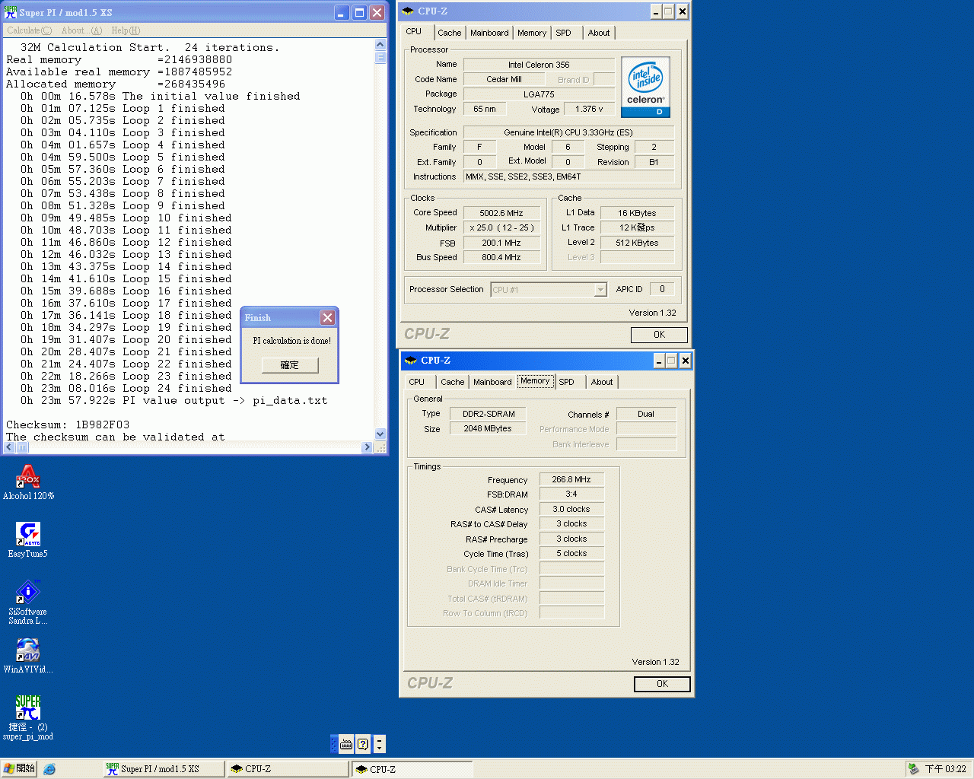Viewport: 974px width, 779px height.
Task: Click the Bus Speed 800.4 MHz value
Action: coord(501,257)
